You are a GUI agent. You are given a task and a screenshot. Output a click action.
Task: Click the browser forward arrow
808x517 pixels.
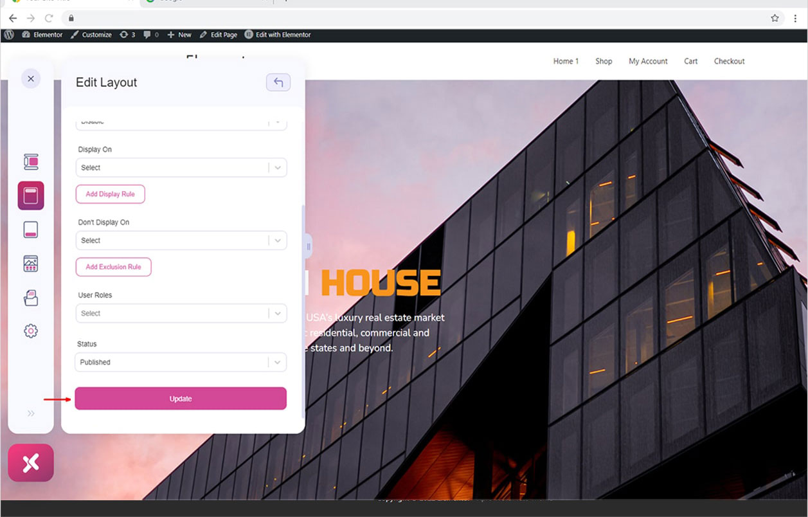click(31, 18)
